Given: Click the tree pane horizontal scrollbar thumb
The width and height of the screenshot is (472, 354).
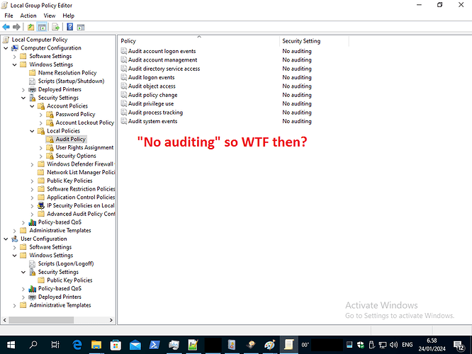Looking at the screenshot, I should [x=41, y=320].
